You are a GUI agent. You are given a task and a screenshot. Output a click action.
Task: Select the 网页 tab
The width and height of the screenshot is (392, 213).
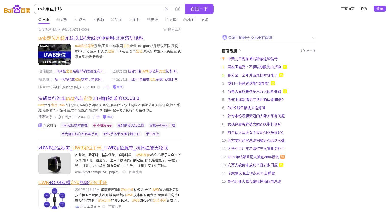44,20
